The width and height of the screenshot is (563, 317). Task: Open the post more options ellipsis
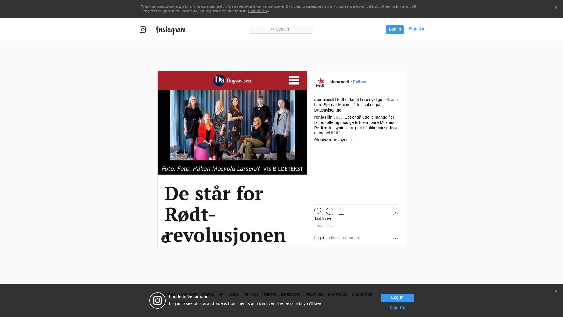pyautogui.click(x=395, y=239)
